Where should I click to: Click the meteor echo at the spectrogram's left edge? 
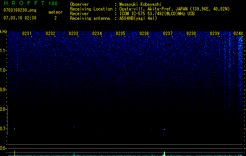click(14, 129)
